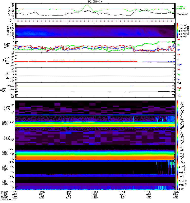Click the SST electrons Eflux color bar
Screen dimensions: 190x203
pyautogui.click(x=177, y=138)
